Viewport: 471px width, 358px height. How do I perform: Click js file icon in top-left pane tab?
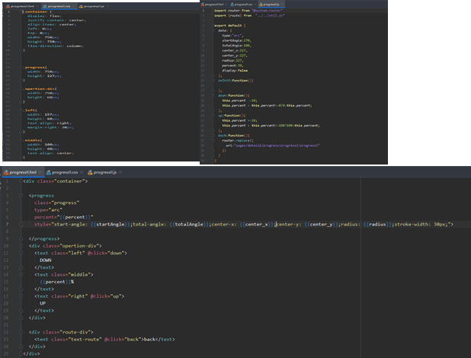81,6
